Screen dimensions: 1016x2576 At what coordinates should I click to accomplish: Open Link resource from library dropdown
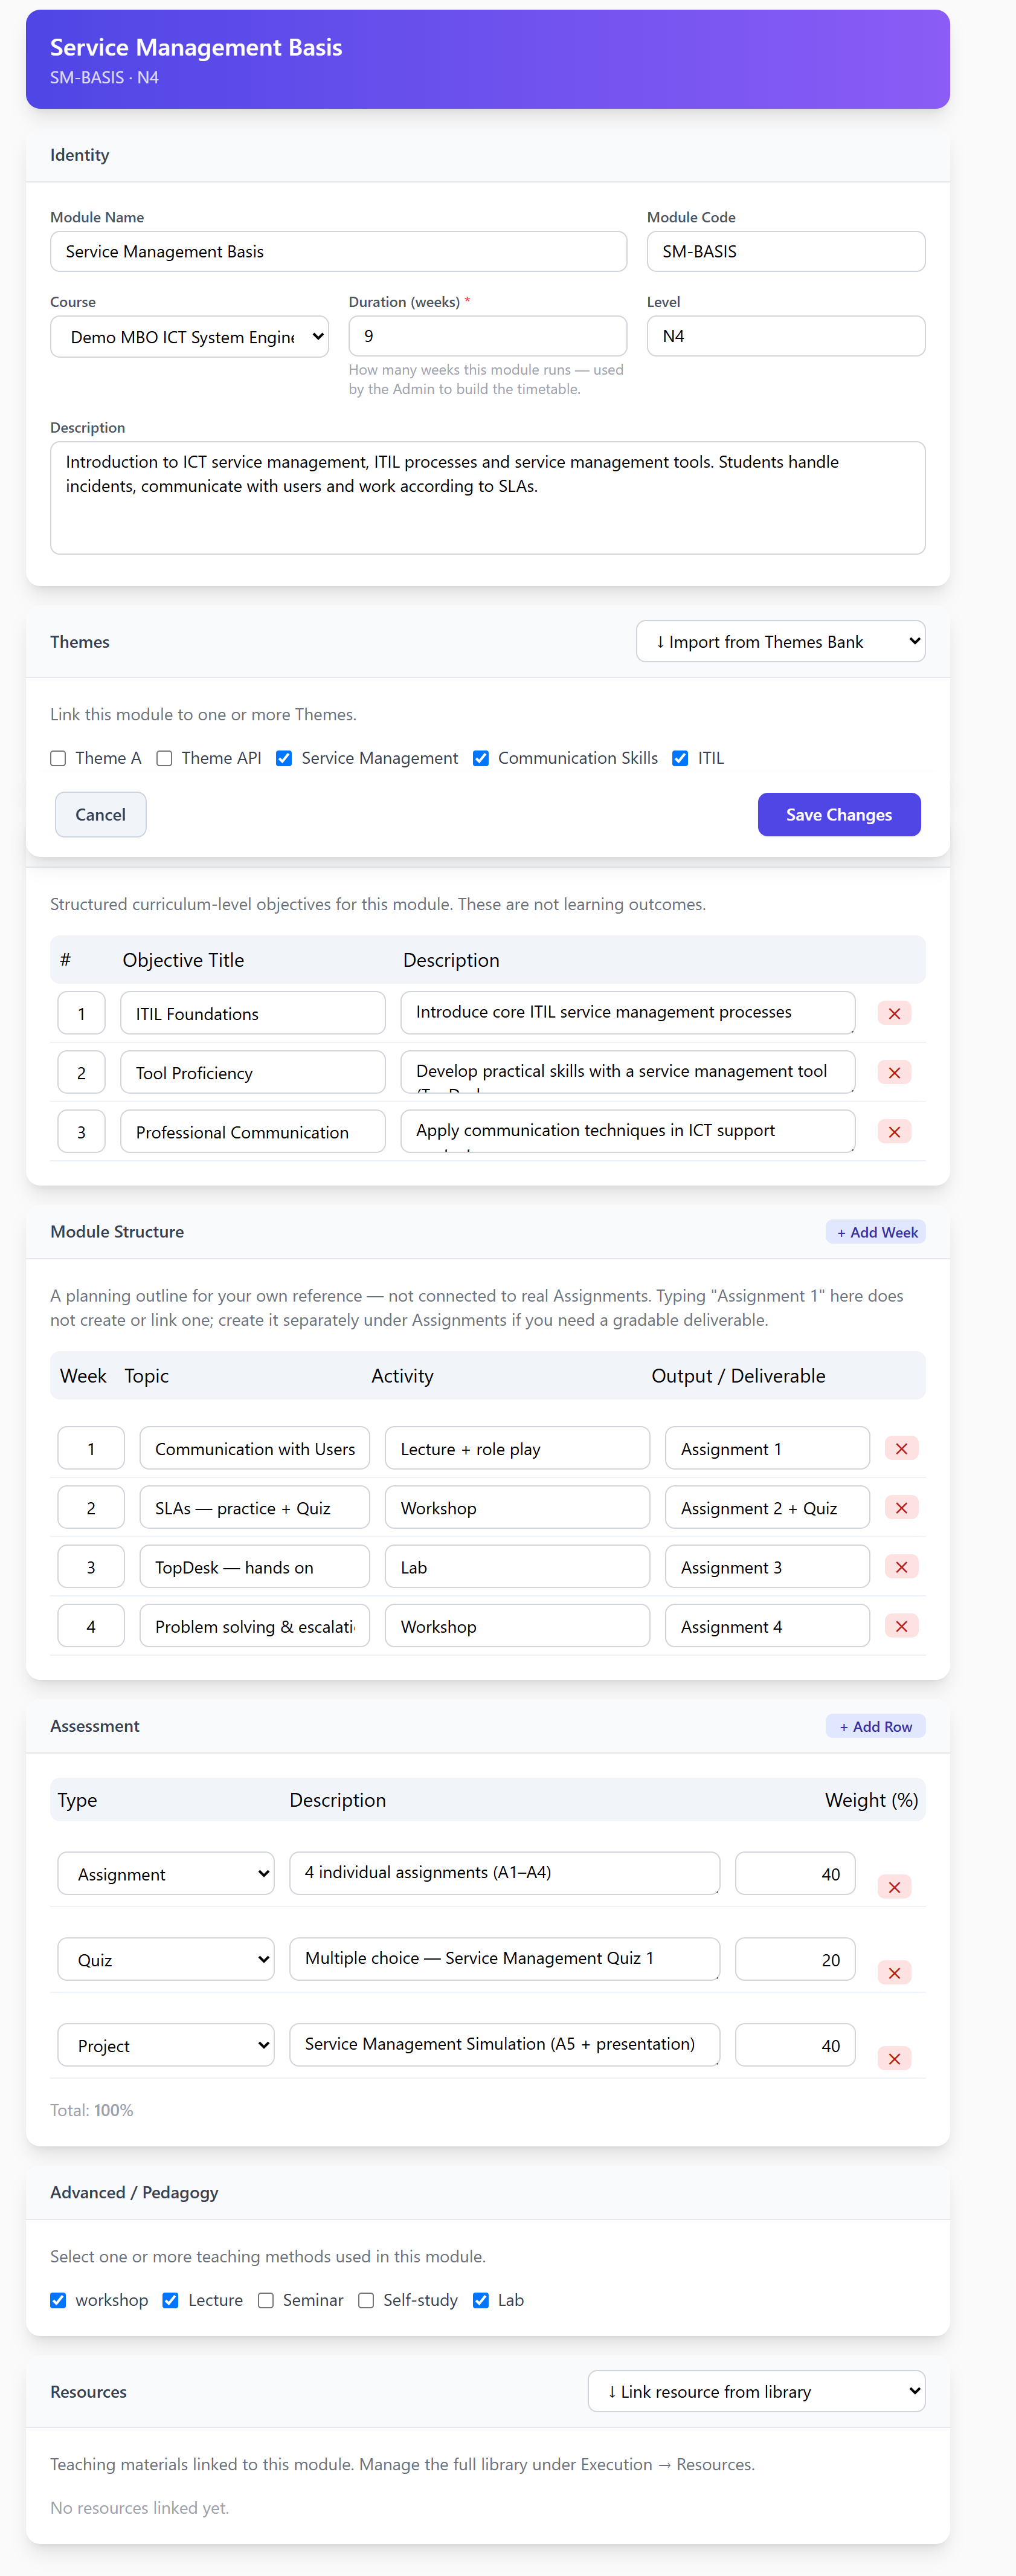point(756,2391)
